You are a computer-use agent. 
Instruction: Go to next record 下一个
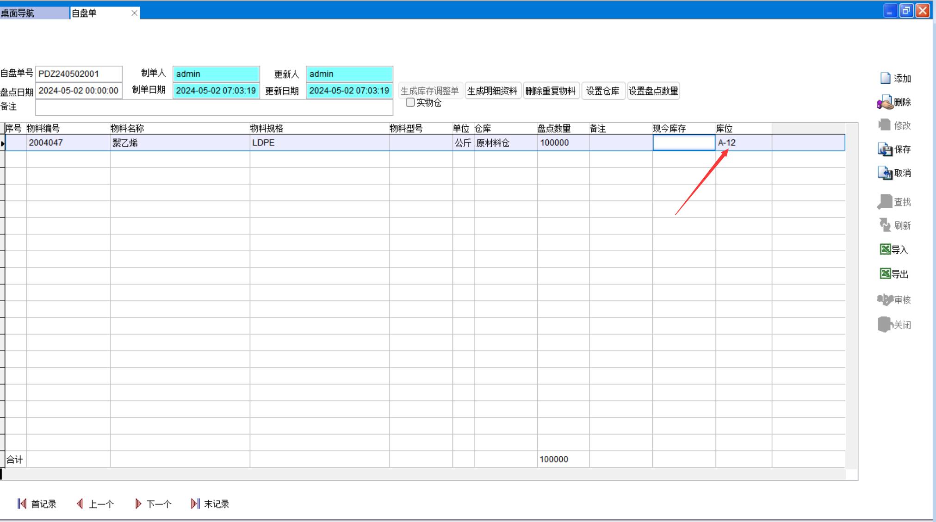(x=153, y=504)
